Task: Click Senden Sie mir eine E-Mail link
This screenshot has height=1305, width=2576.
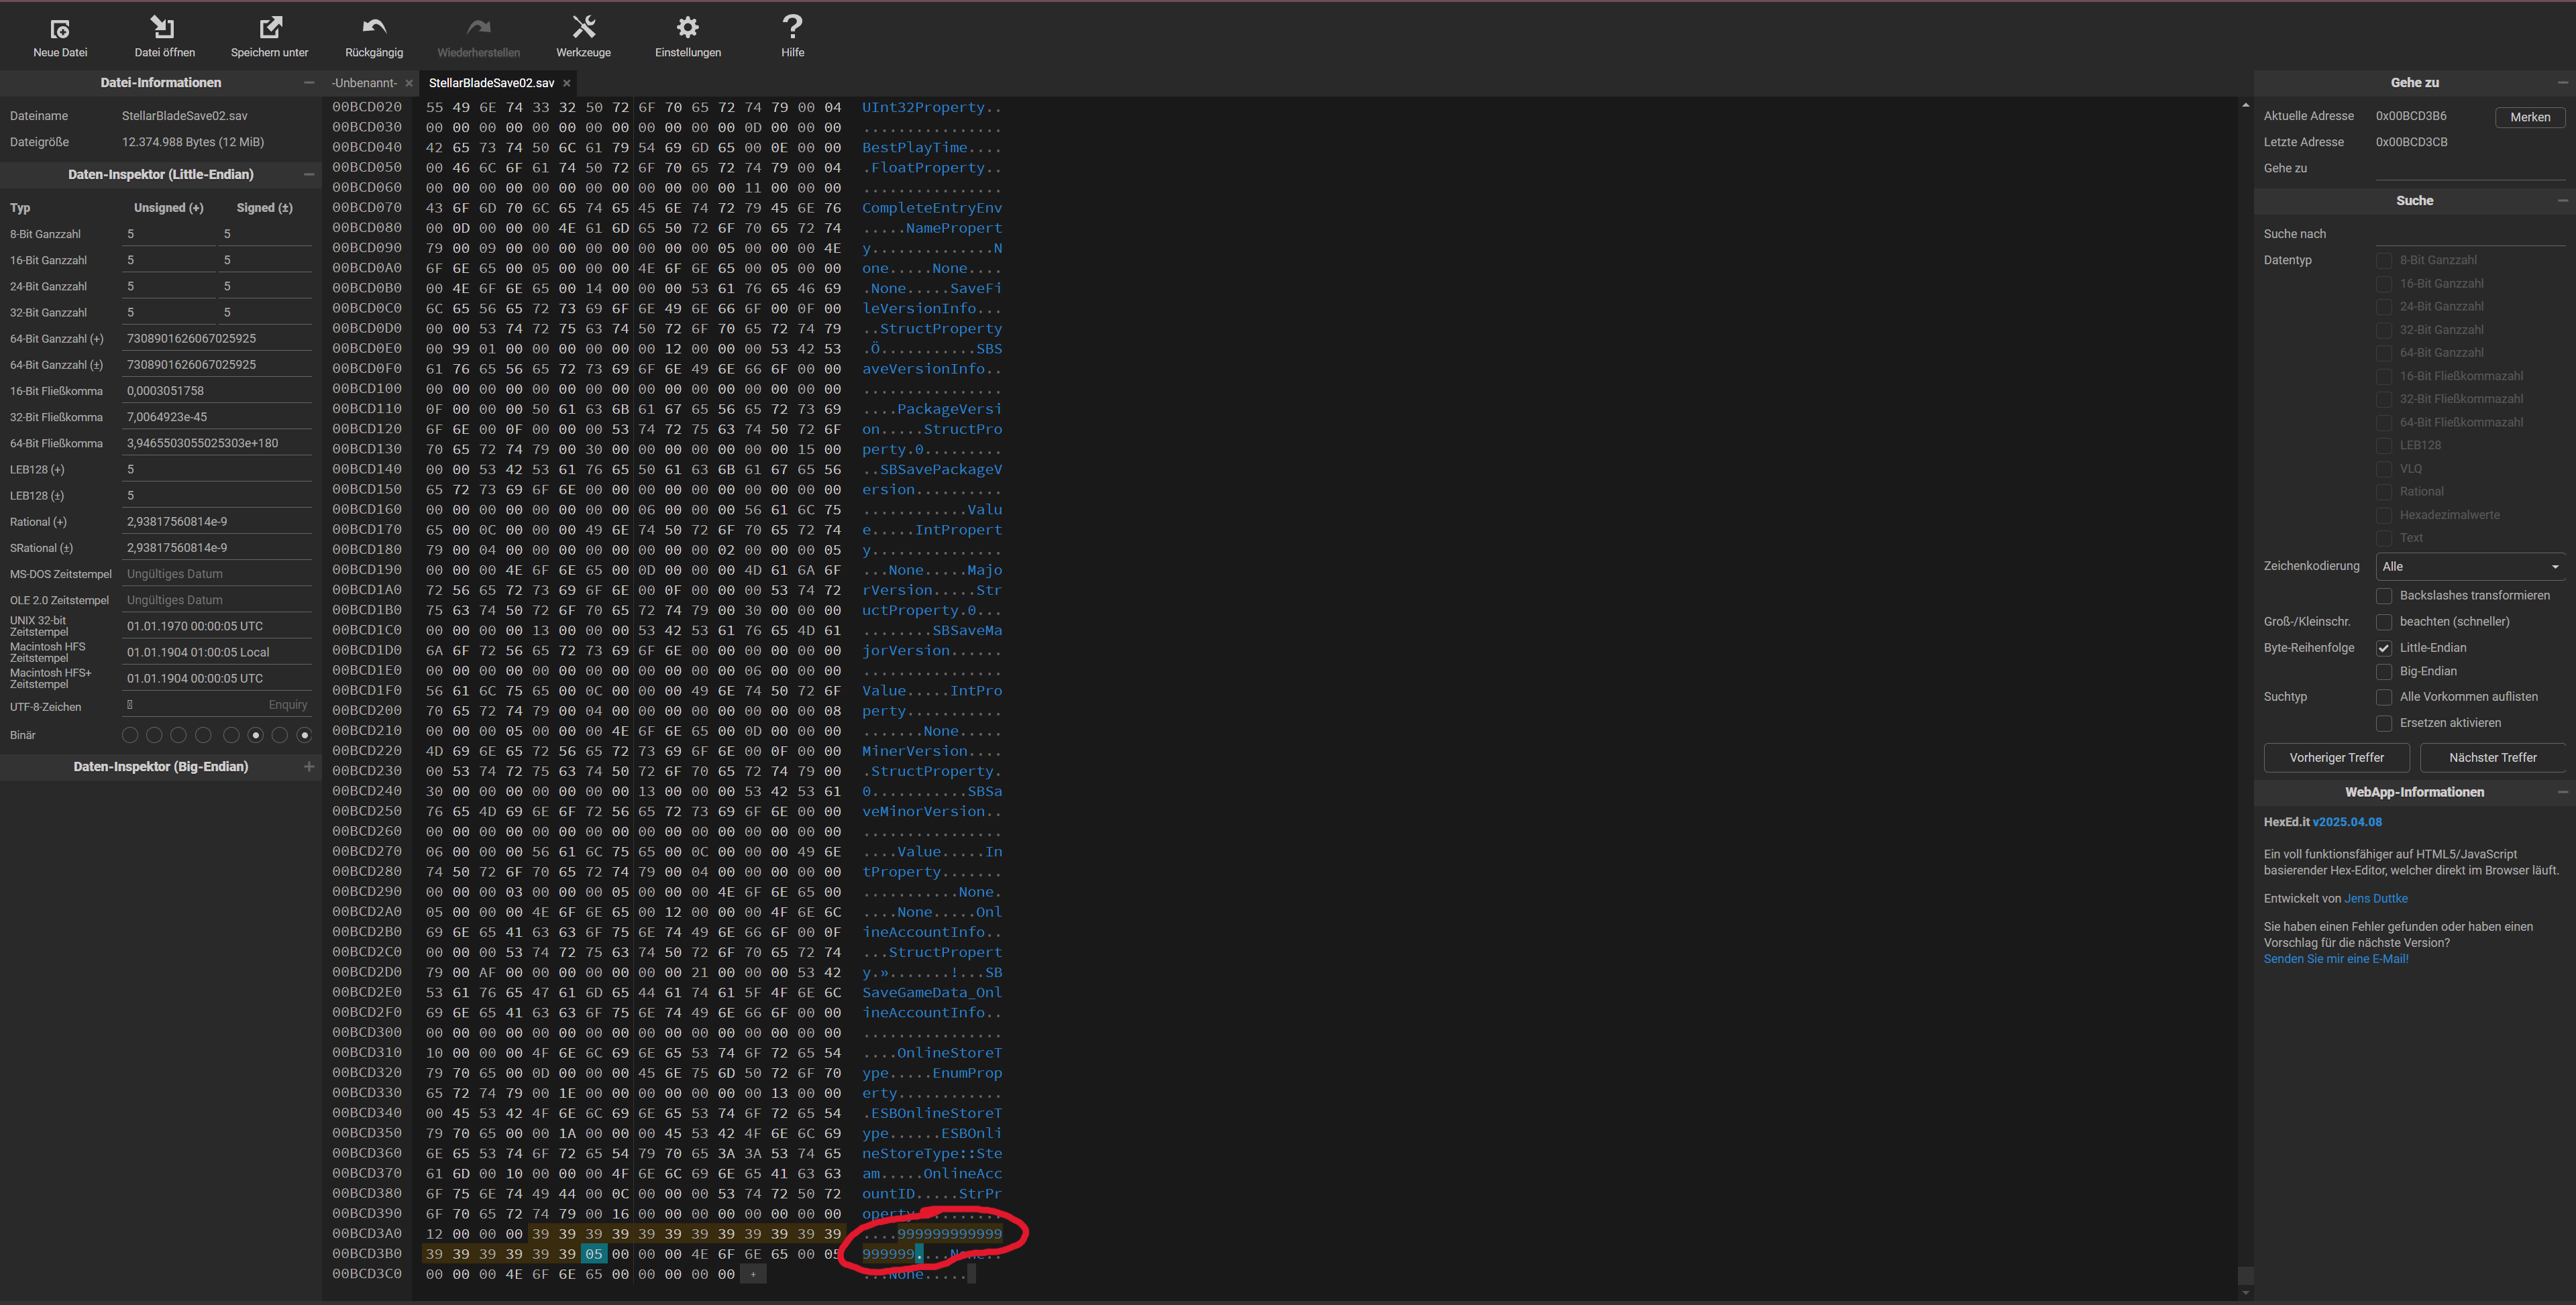Action: 2335,959
